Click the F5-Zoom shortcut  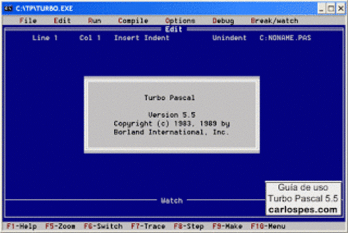pyautogui.click(x=60, y=226)
